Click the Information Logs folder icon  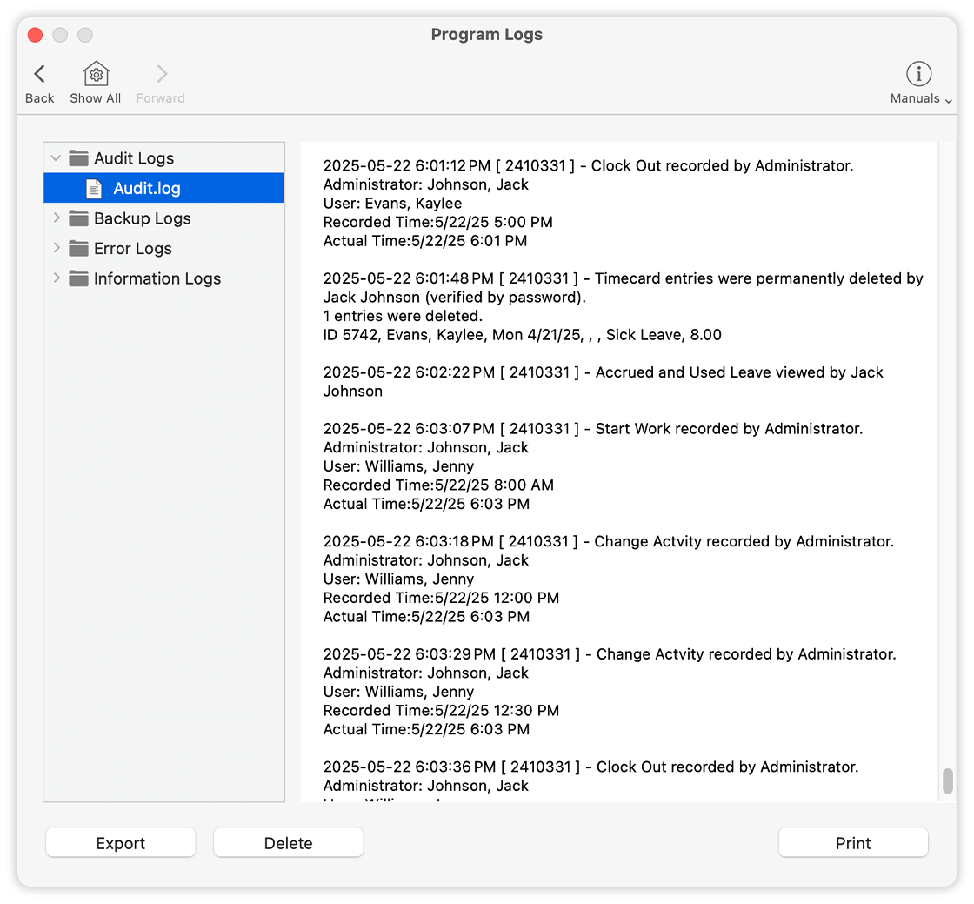click(78, 278)
